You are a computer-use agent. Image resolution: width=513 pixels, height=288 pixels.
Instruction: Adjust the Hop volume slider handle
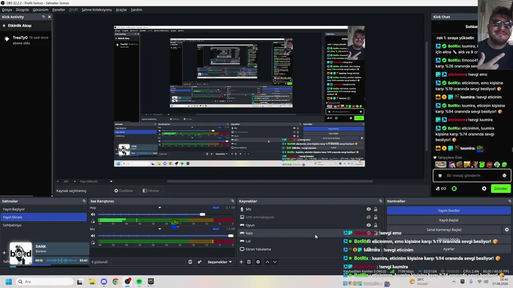202,214
